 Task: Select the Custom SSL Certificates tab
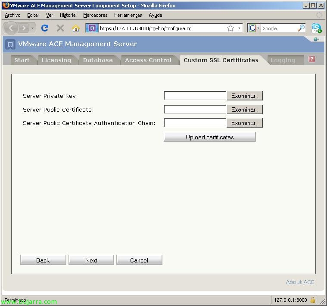point(221,60)
